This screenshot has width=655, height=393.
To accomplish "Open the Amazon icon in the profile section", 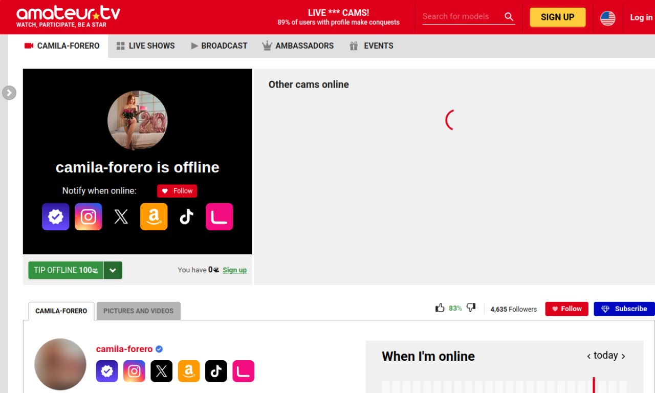I will pos(189,372).
